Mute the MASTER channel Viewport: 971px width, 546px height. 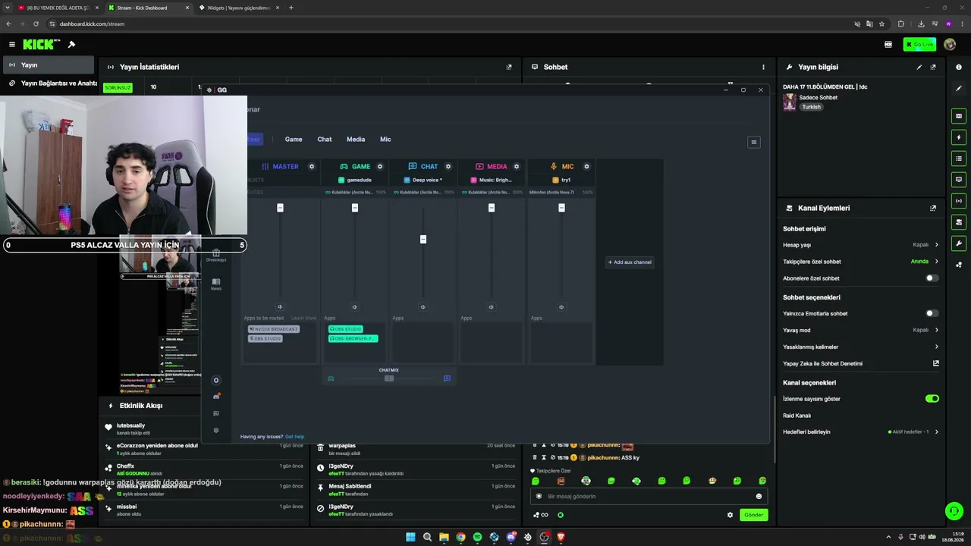pos(280,307)
